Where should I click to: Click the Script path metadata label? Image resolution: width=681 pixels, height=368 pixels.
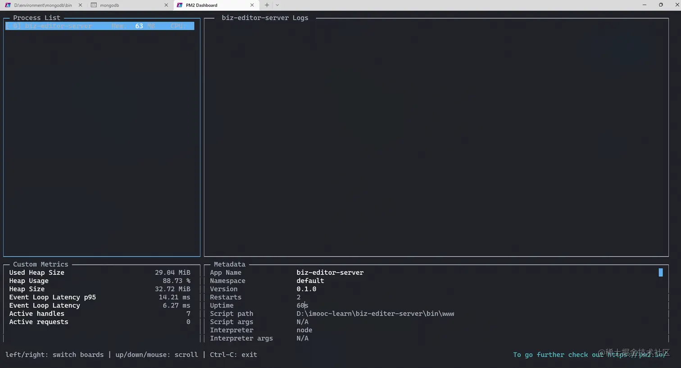[232, 314]
